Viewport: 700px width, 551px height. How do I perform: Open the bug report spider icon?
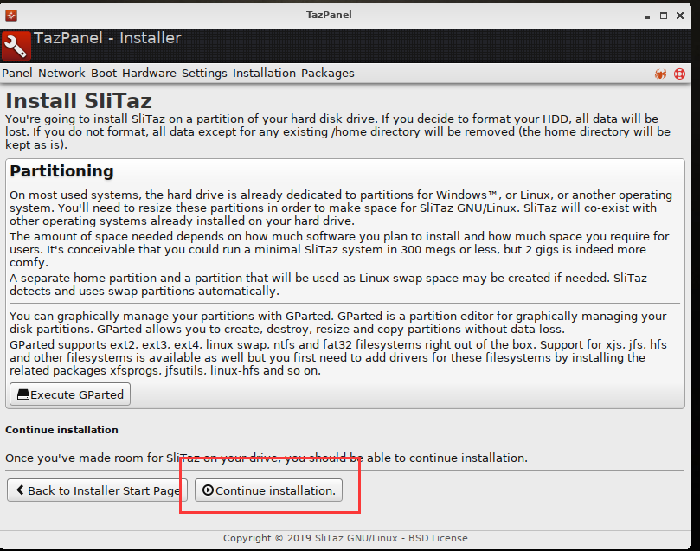(x=660, y=74)
